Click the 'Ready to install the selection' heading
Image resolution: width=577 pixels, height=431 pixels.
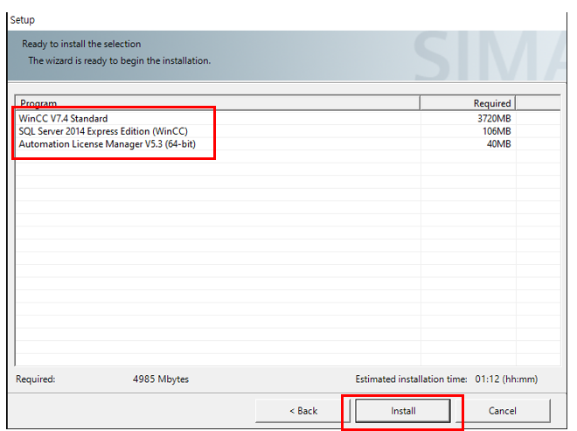pos(81,44)
